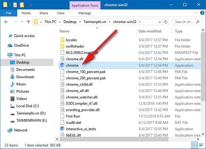Click Taimienphi.vn in the address breadcrumb
This screenshot has width=206, height=149.
[95, 22]
